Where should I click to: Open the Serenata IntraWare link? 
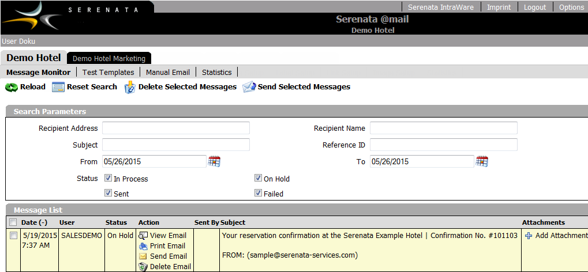coord(441,7)
